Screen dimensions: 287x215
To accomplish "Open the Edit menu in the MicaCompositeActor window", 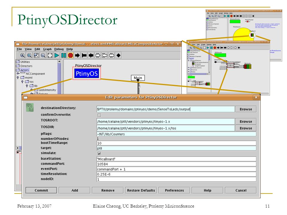I will 37,49.
